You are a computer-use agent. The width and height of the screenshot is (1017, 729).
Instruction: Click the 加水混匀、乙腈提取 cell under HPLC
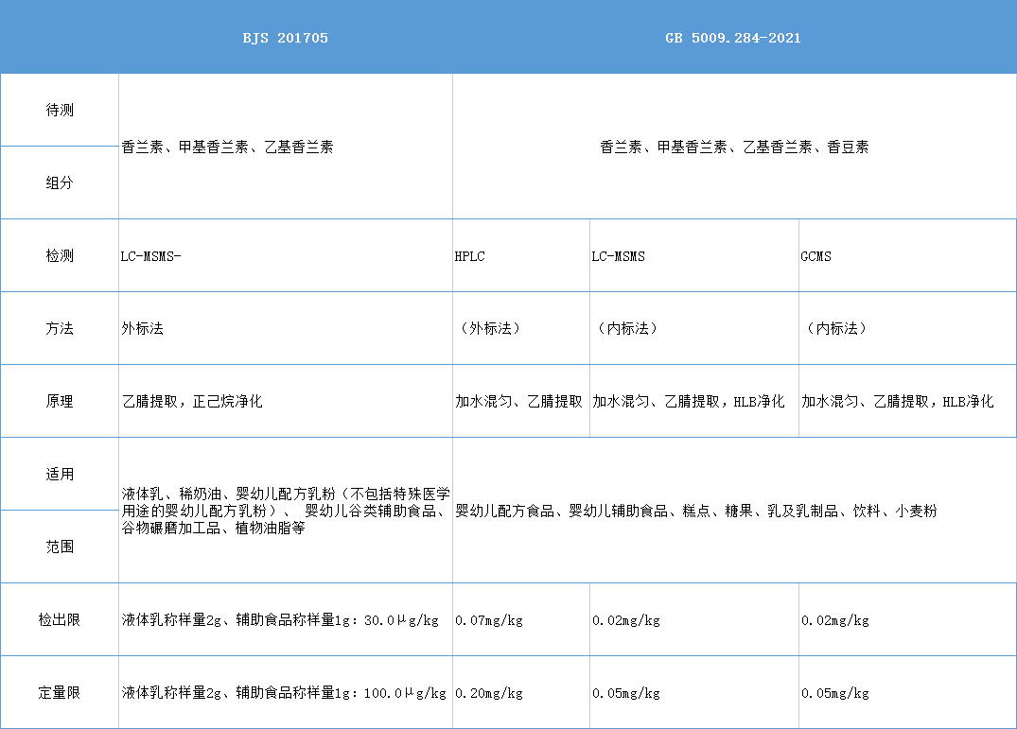click(521, 401)
